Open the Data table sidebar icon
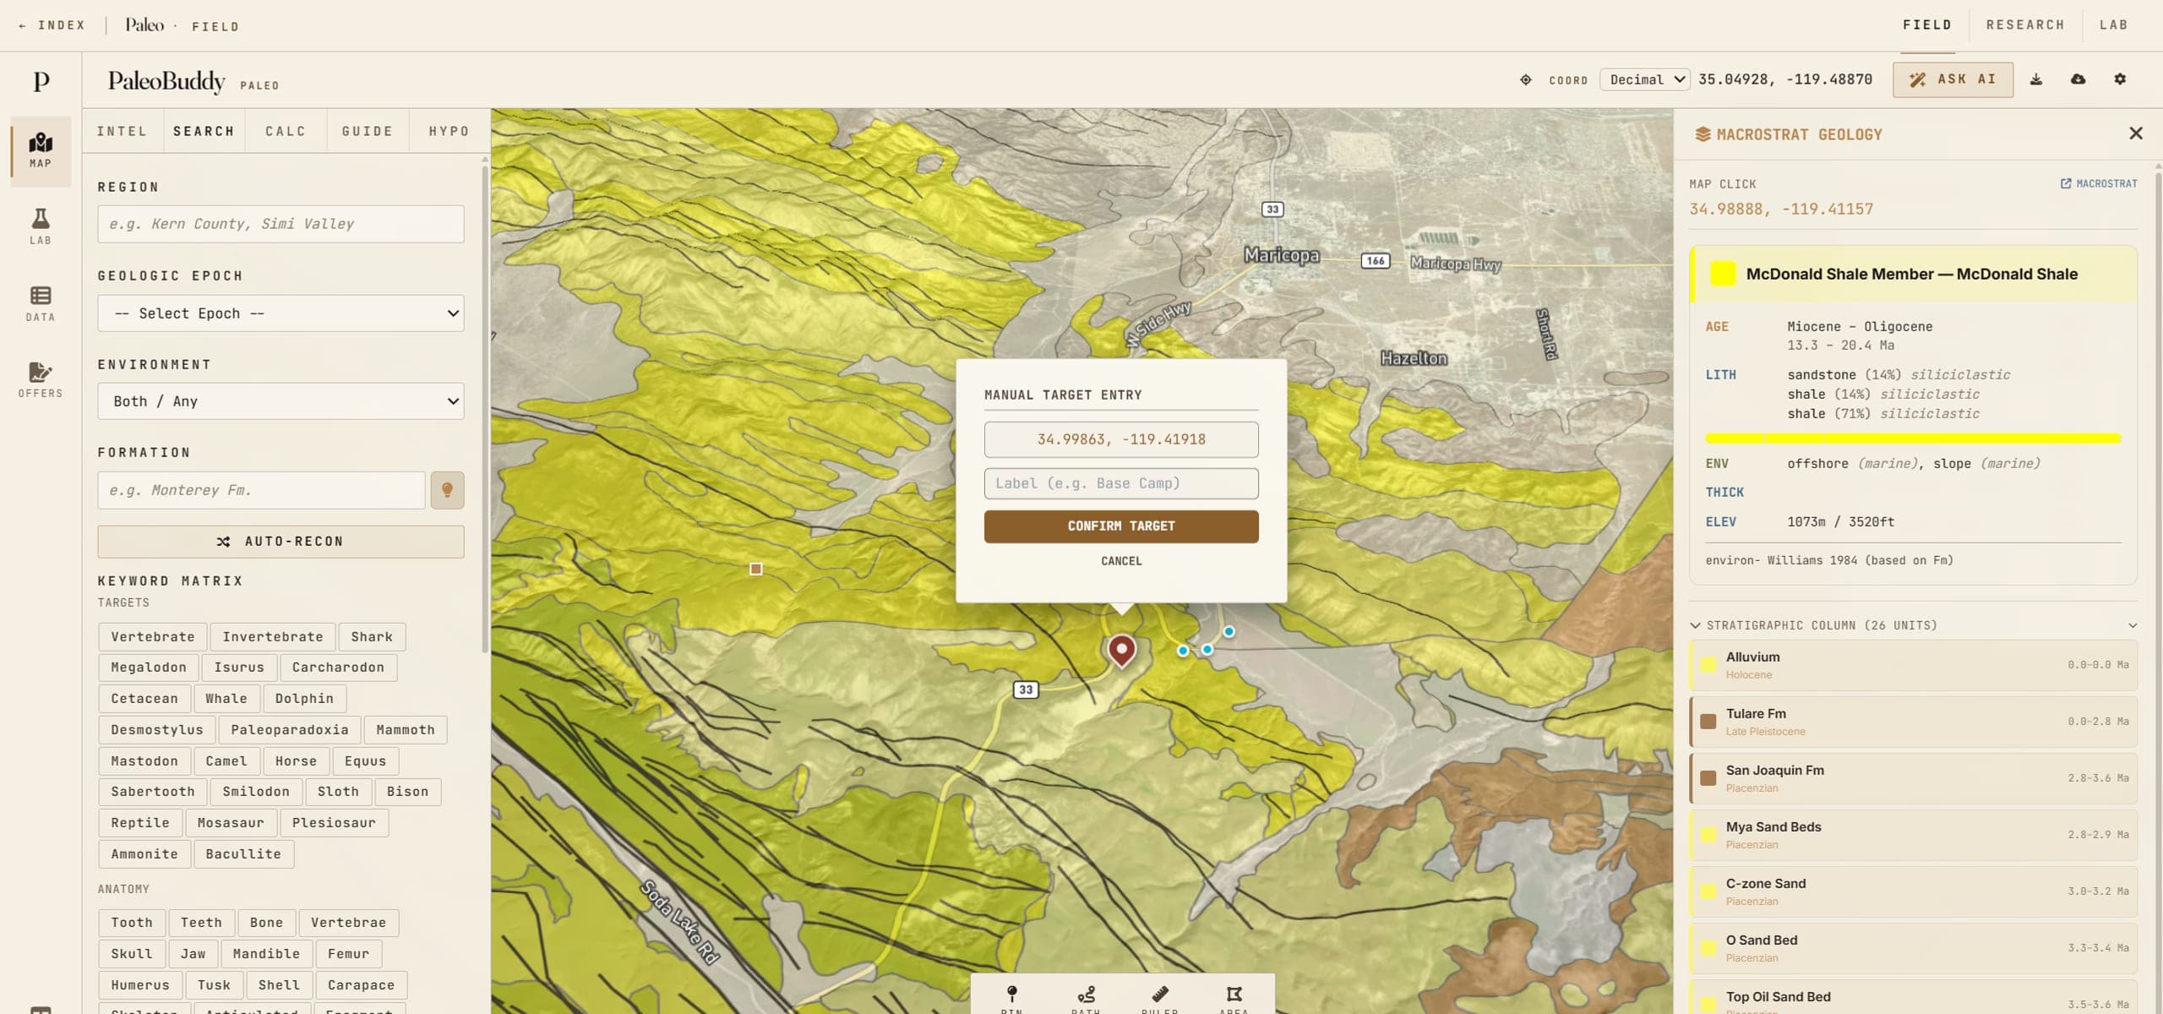This screenshot has width=2163, height=1014. click(x=41, y=303)
